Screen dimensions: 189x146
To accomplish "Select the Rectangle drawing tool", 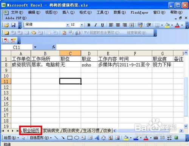I will pos(70,138).
